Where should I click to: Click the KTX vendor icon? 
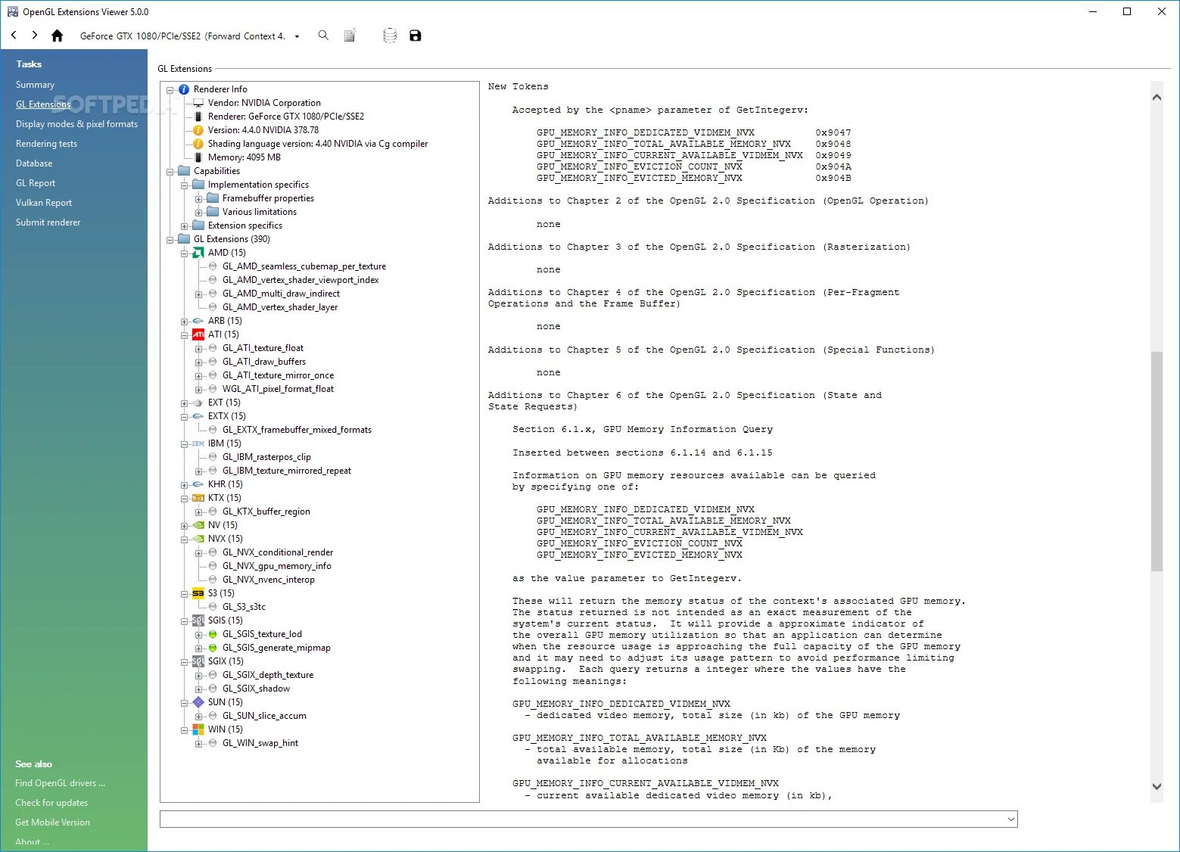coord(198,498)
